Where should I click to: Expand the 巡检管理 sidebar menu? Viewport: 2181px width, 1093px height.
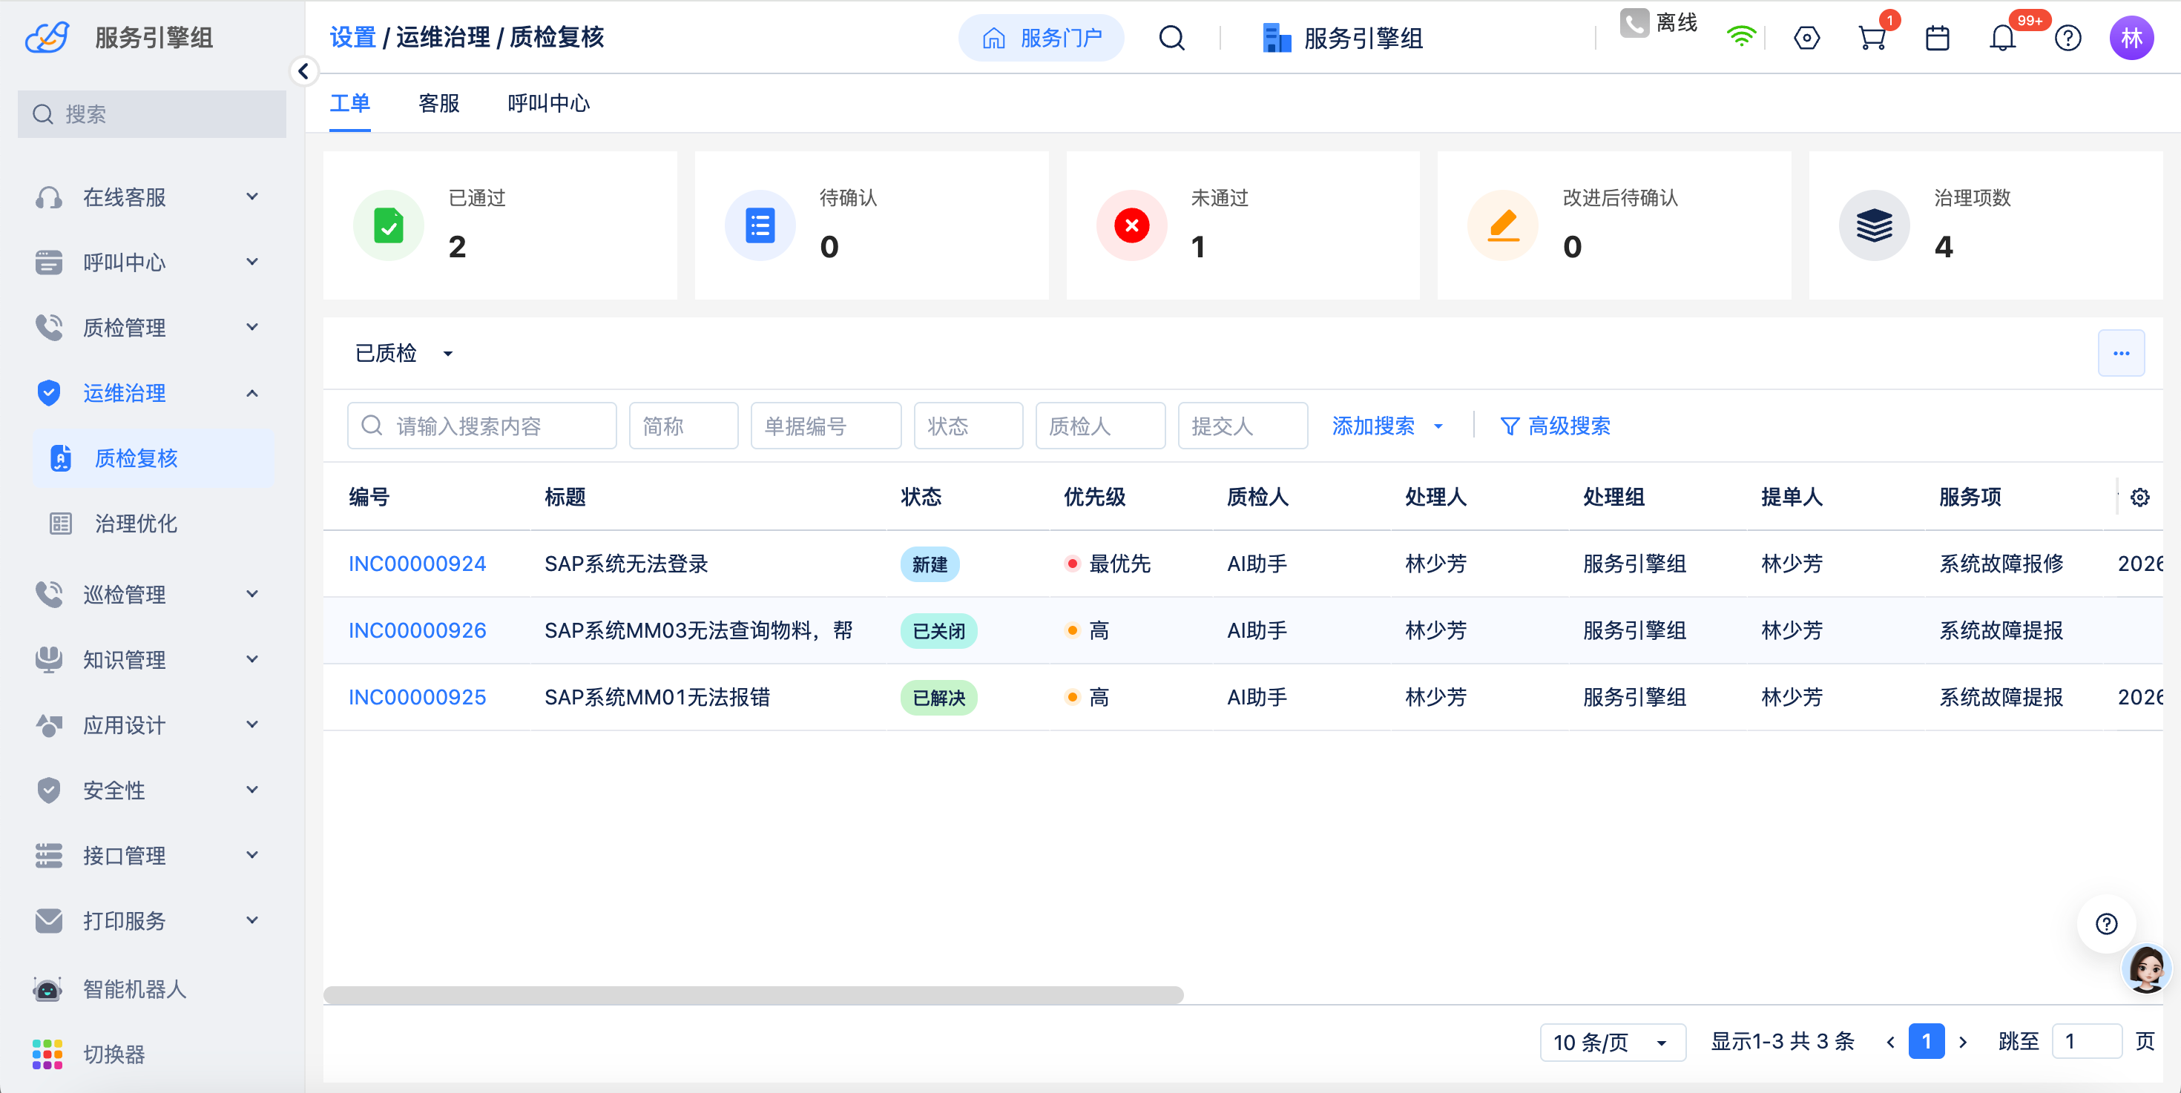tap(151, 594)
